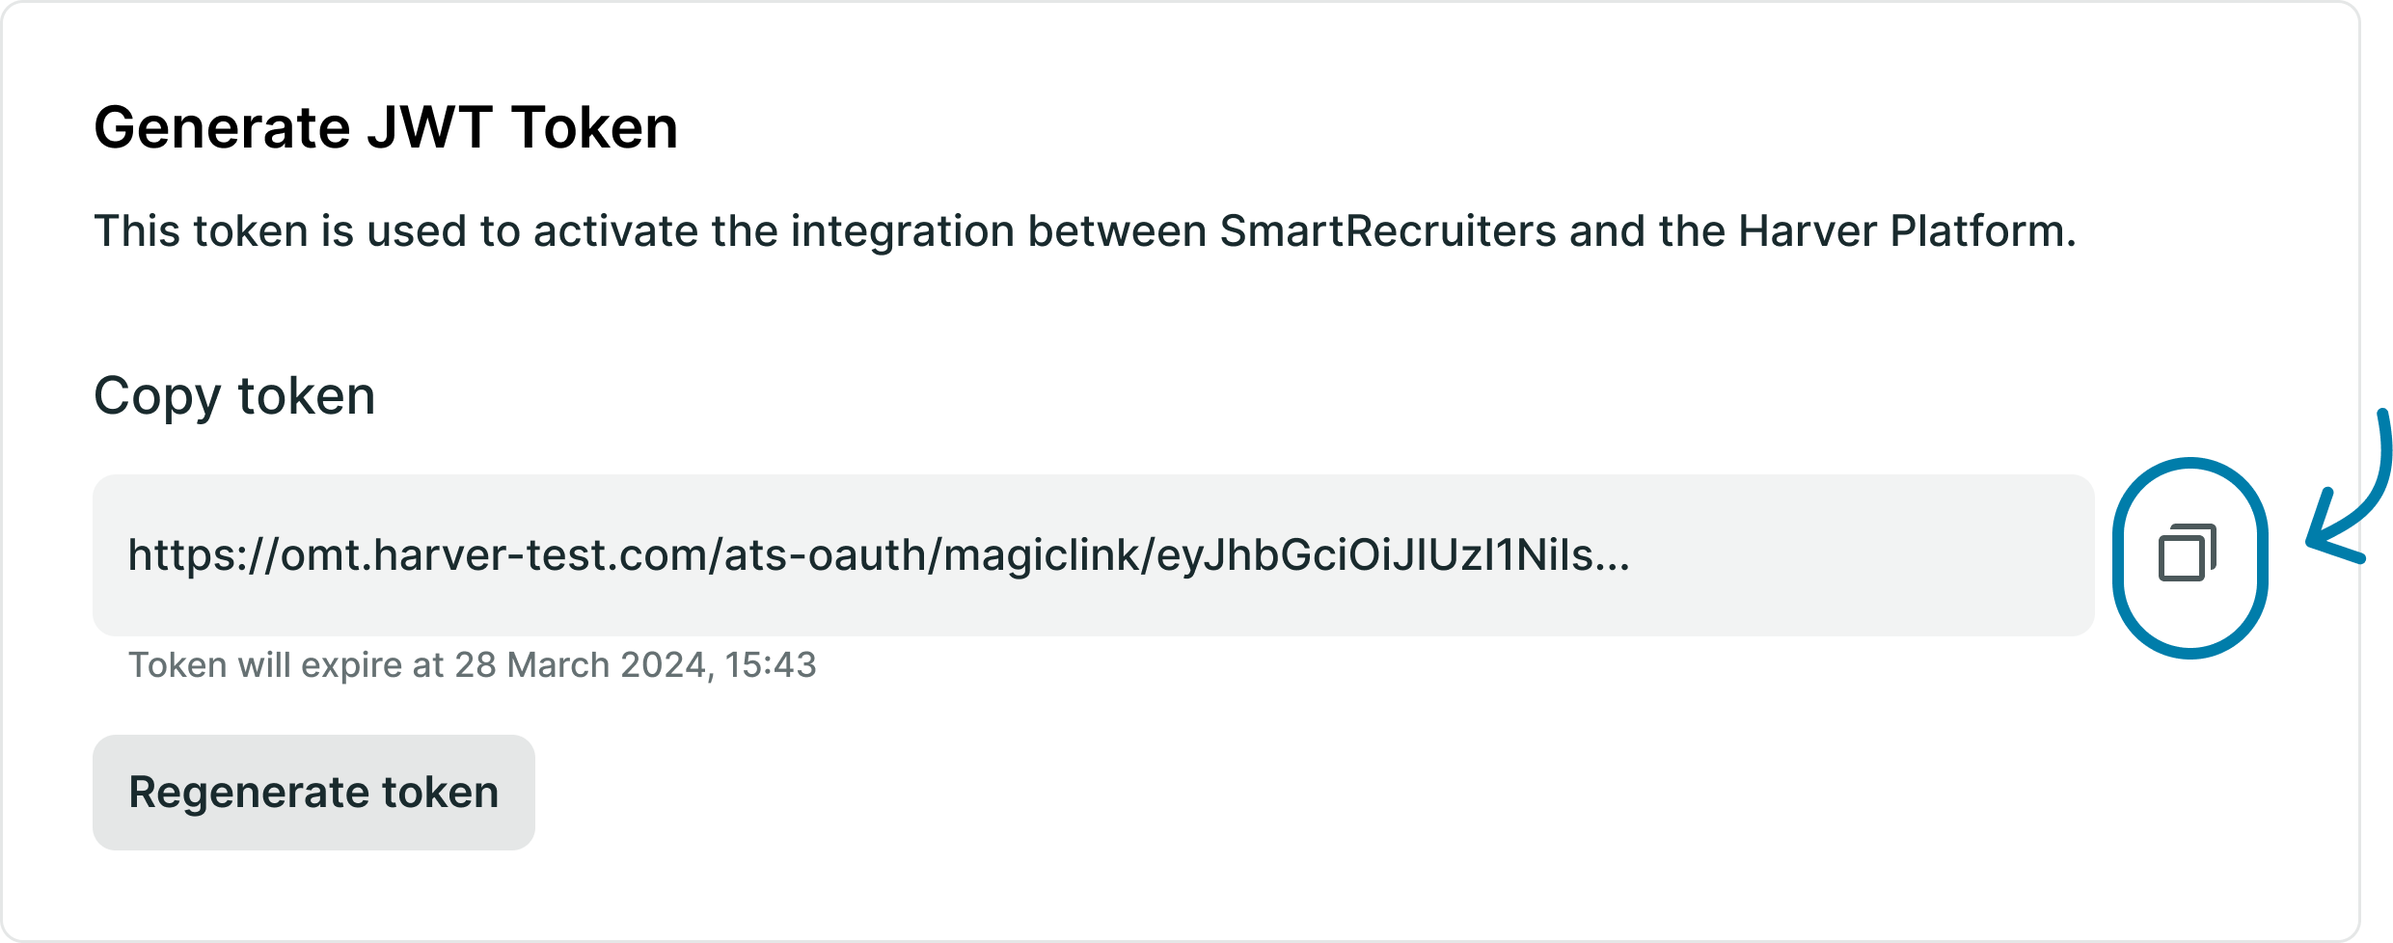Click the words Harver Platform in the description
2393x943 pixels.
click(x=1905, y=231)
